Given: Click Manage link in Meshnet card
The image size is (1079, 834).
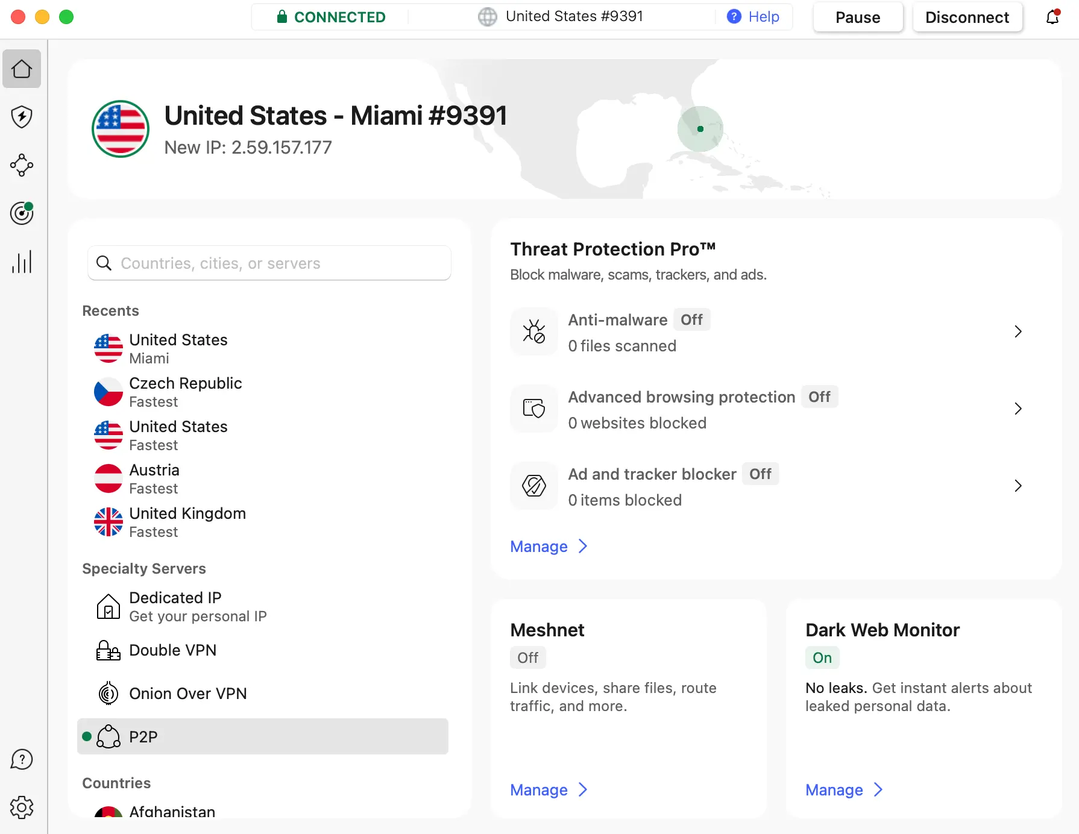Looking at the screenshot, I should (x=539, y=789).
